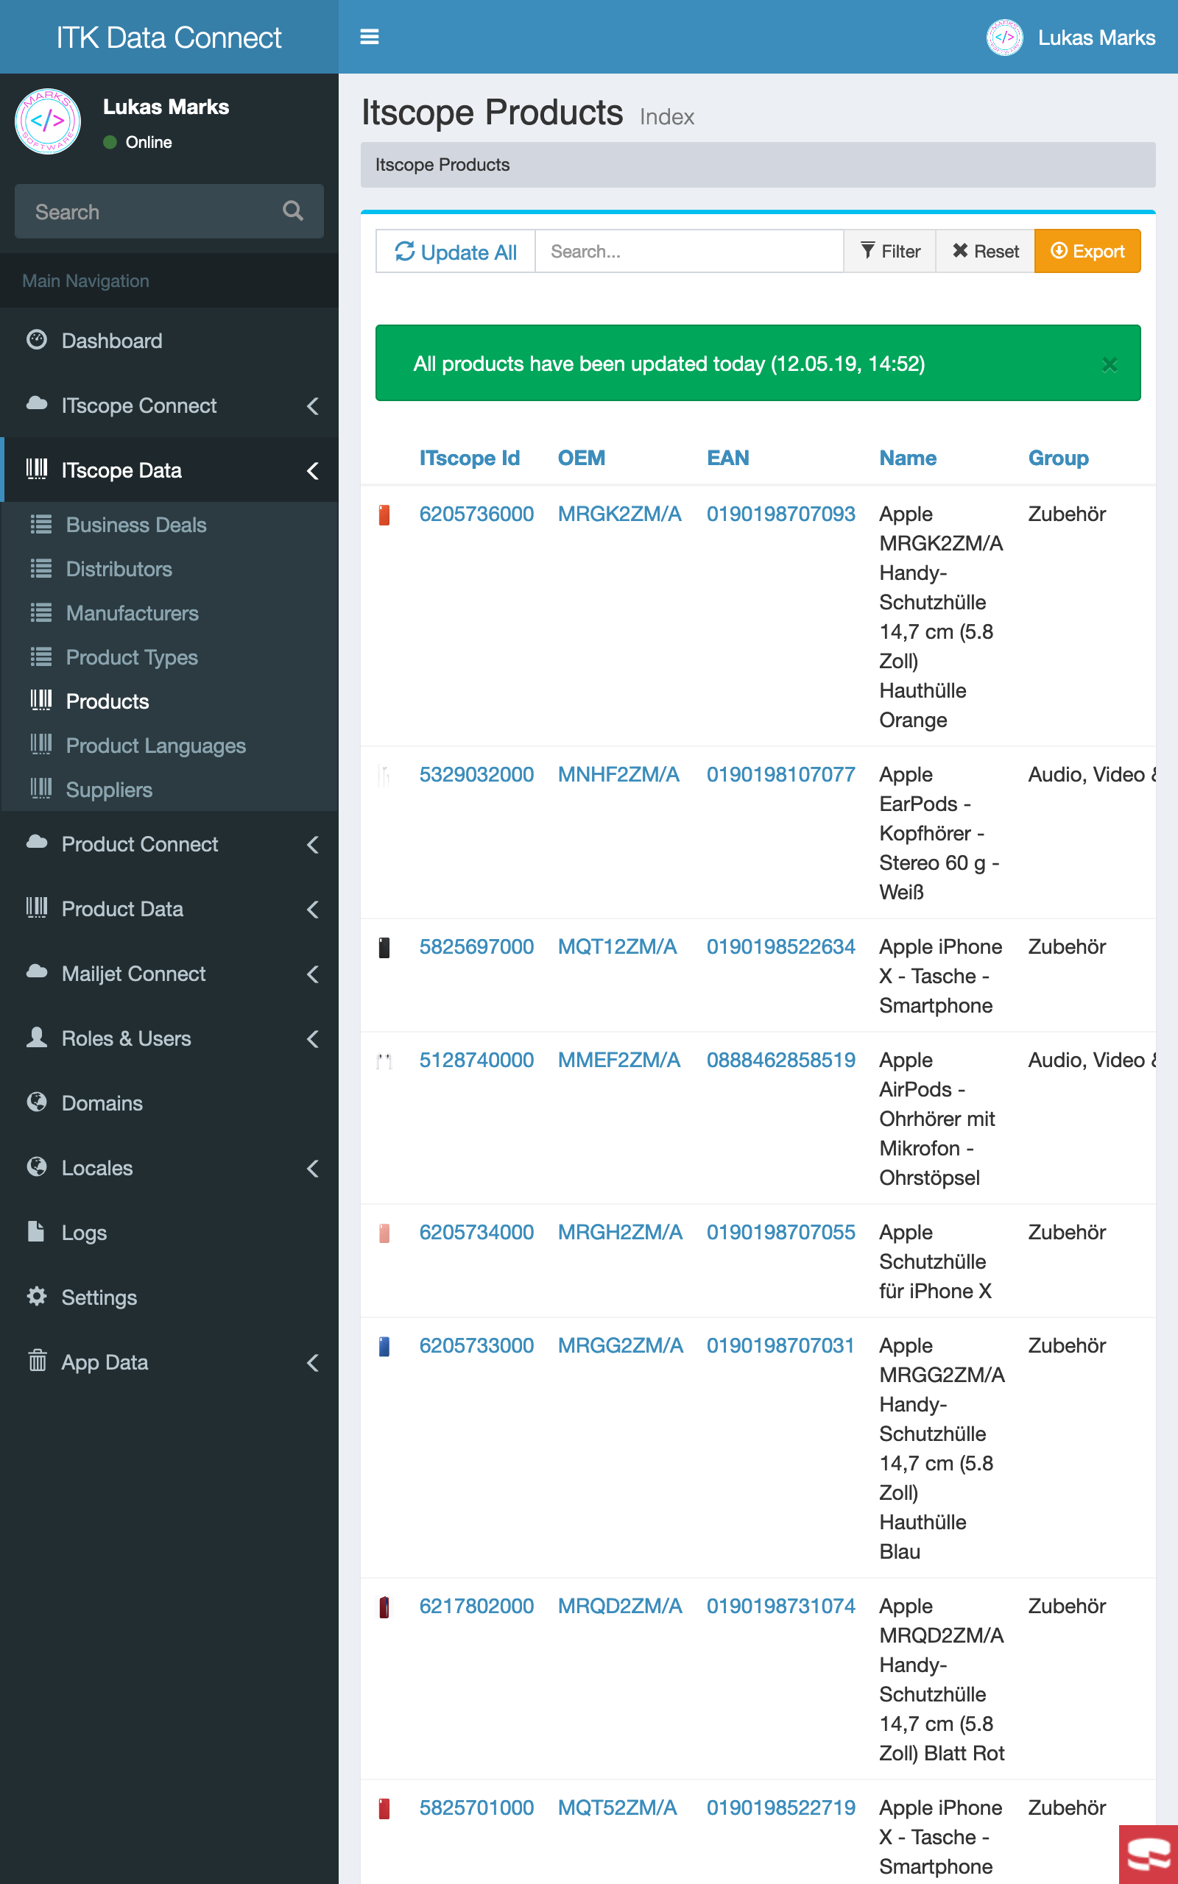Open the EarPods thumbnail for 5329032000
Viewport: 1178px width, 1884px height.
point(384,776)
